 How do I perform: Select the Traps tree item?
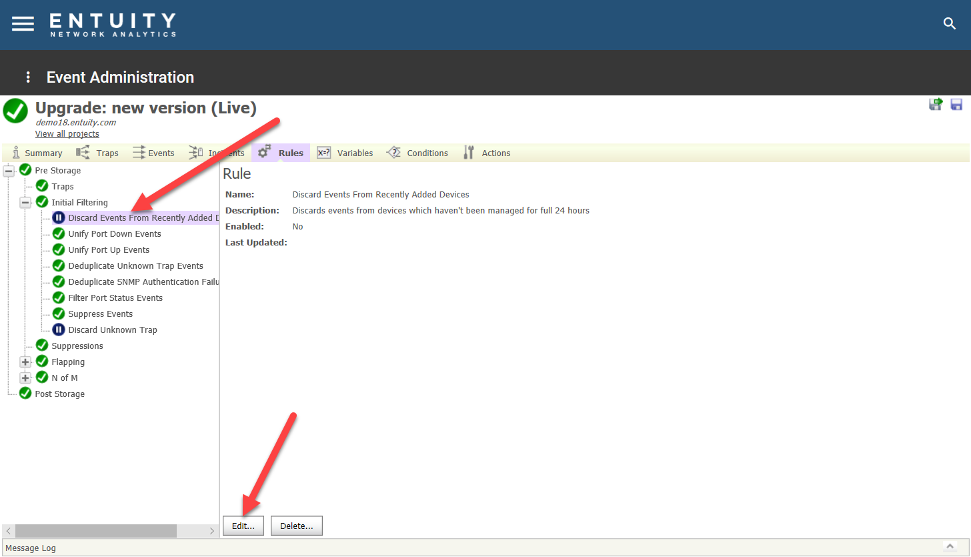pyautogui.click(x=63, y=186)
